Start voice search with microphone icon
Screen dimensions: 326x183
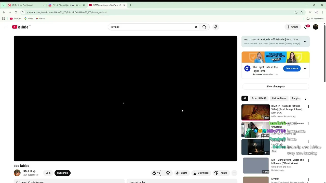216,27
